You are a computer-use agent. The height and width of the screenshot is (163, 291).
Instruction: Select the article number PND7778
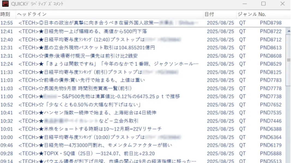[271, 88]
